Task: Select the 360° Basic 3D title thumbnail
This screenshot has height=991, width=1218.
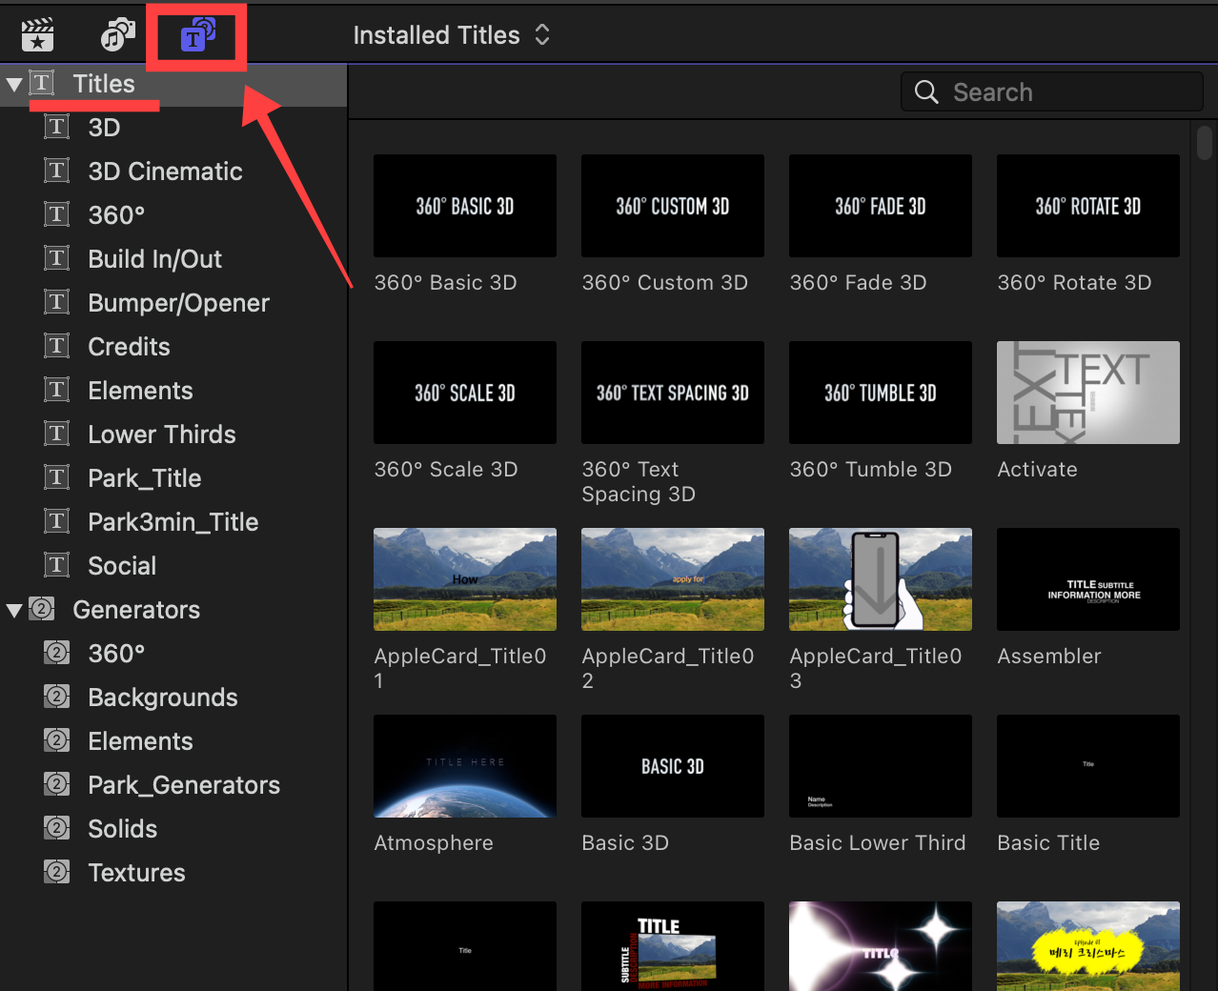Action: tap(465, 206)
